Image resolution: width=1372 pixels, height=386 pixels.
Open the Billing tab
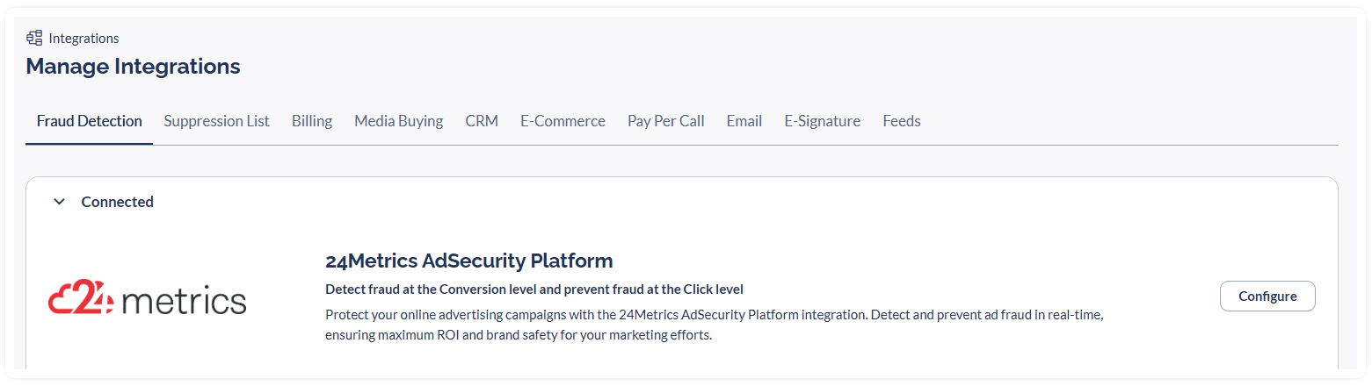tap(312, 121)
